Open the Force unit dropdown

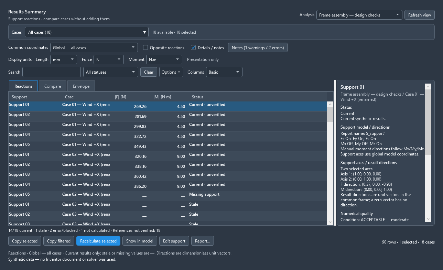tap(109, 60)
